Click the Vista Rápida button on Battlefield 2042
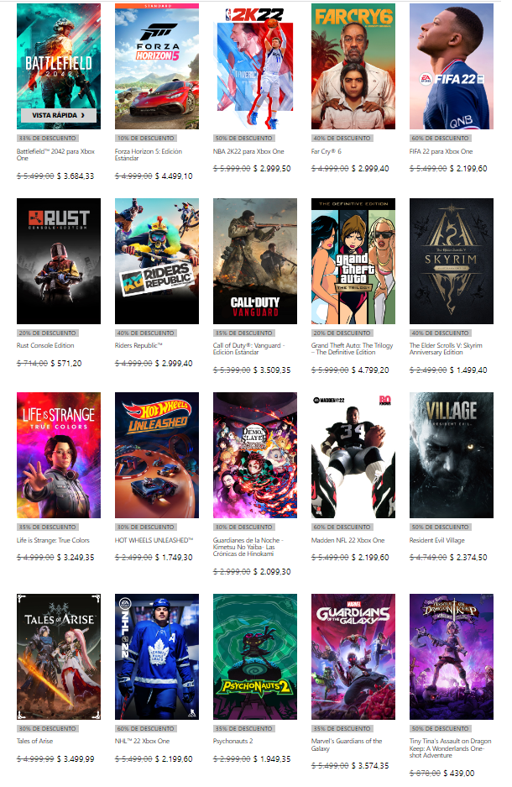The image size is (512, 787). pyautogui.click(x=59, y=115)
